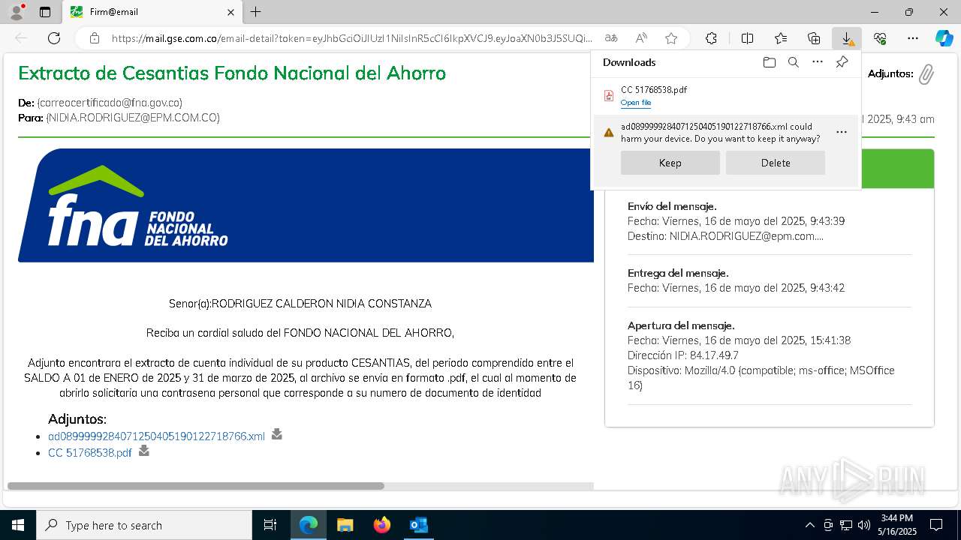
Task: Click the read aloud icon
Action: point(641,38)
